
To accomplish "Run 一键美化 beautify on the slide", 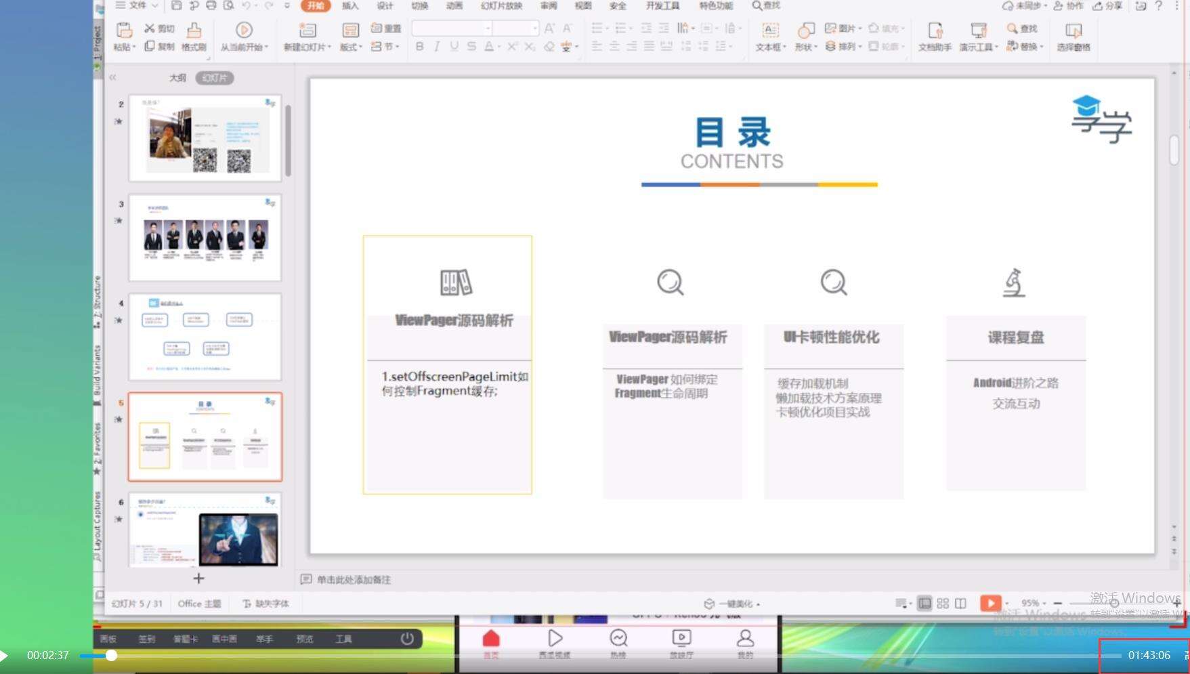I will point(734,603).
